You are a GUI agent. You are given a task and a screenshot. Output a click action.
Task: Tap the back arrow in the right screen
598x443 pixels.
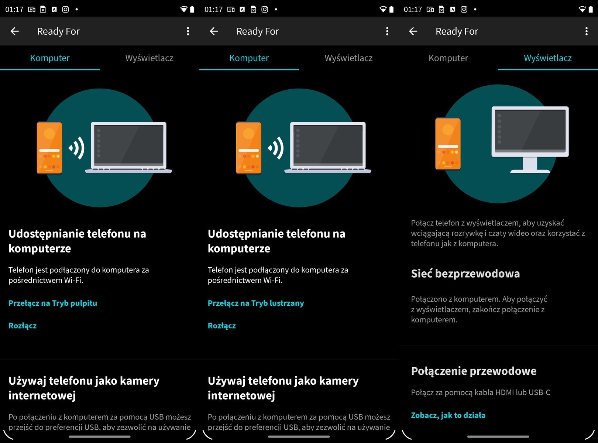pyautogui.click(x=413, y=31)
